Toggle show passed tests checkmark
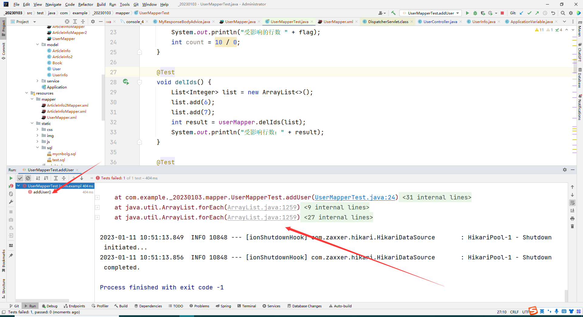The height and width of the screenshot is (317, 583). (x=20, y=178)
